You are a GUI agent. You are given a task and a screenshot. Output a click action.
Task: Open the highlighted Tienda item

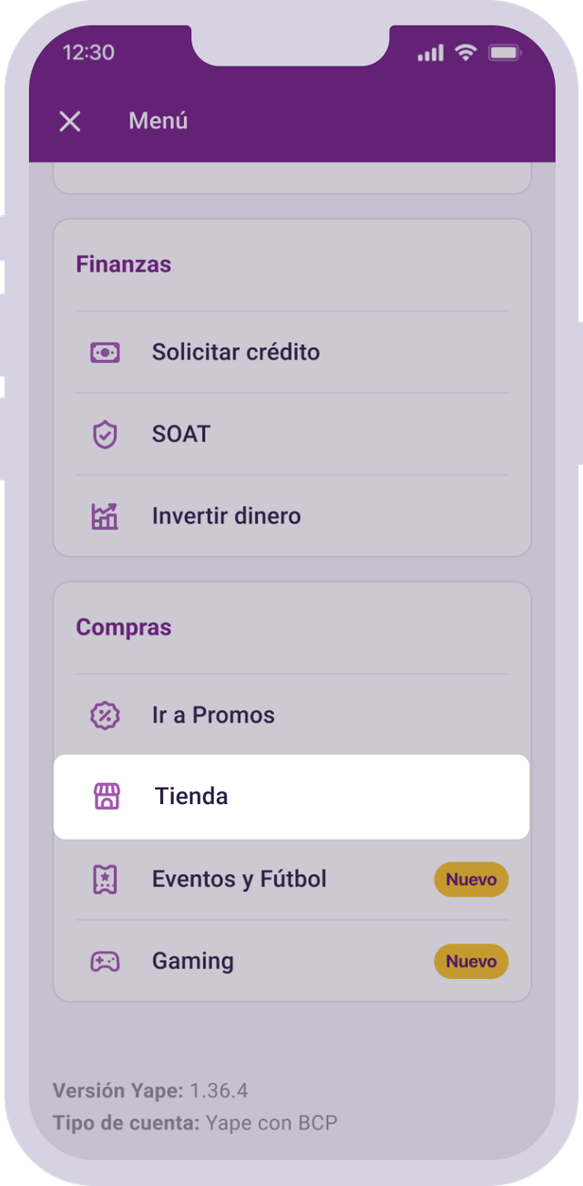click(x=291, y=797)
